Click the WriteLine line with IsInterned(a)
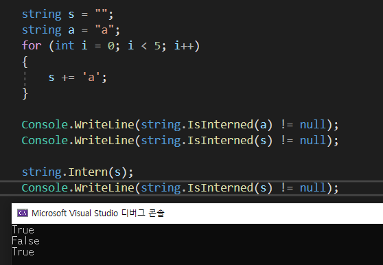Image resolution: width=383 pixels, height=265 pixels. tap(181, 124)
